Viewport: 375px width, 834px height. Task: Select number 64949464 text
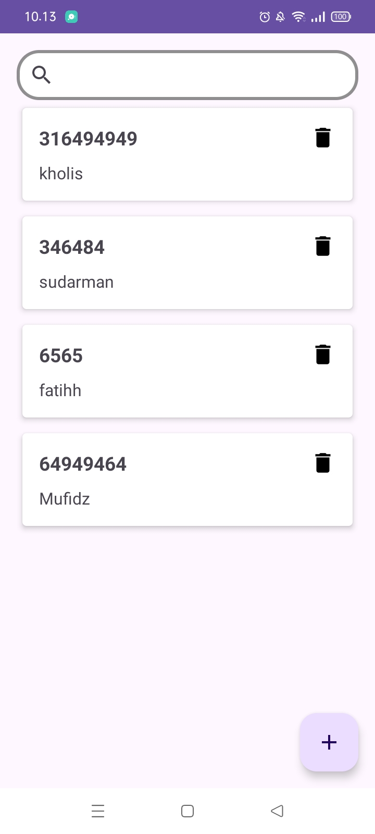[83, 464]
